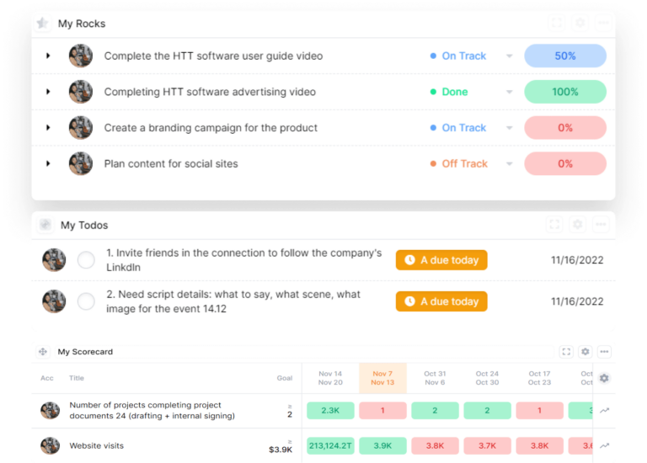
Task: Open the Off Track status dropdown
Action: pyautogui.click(x=509, y=164)
